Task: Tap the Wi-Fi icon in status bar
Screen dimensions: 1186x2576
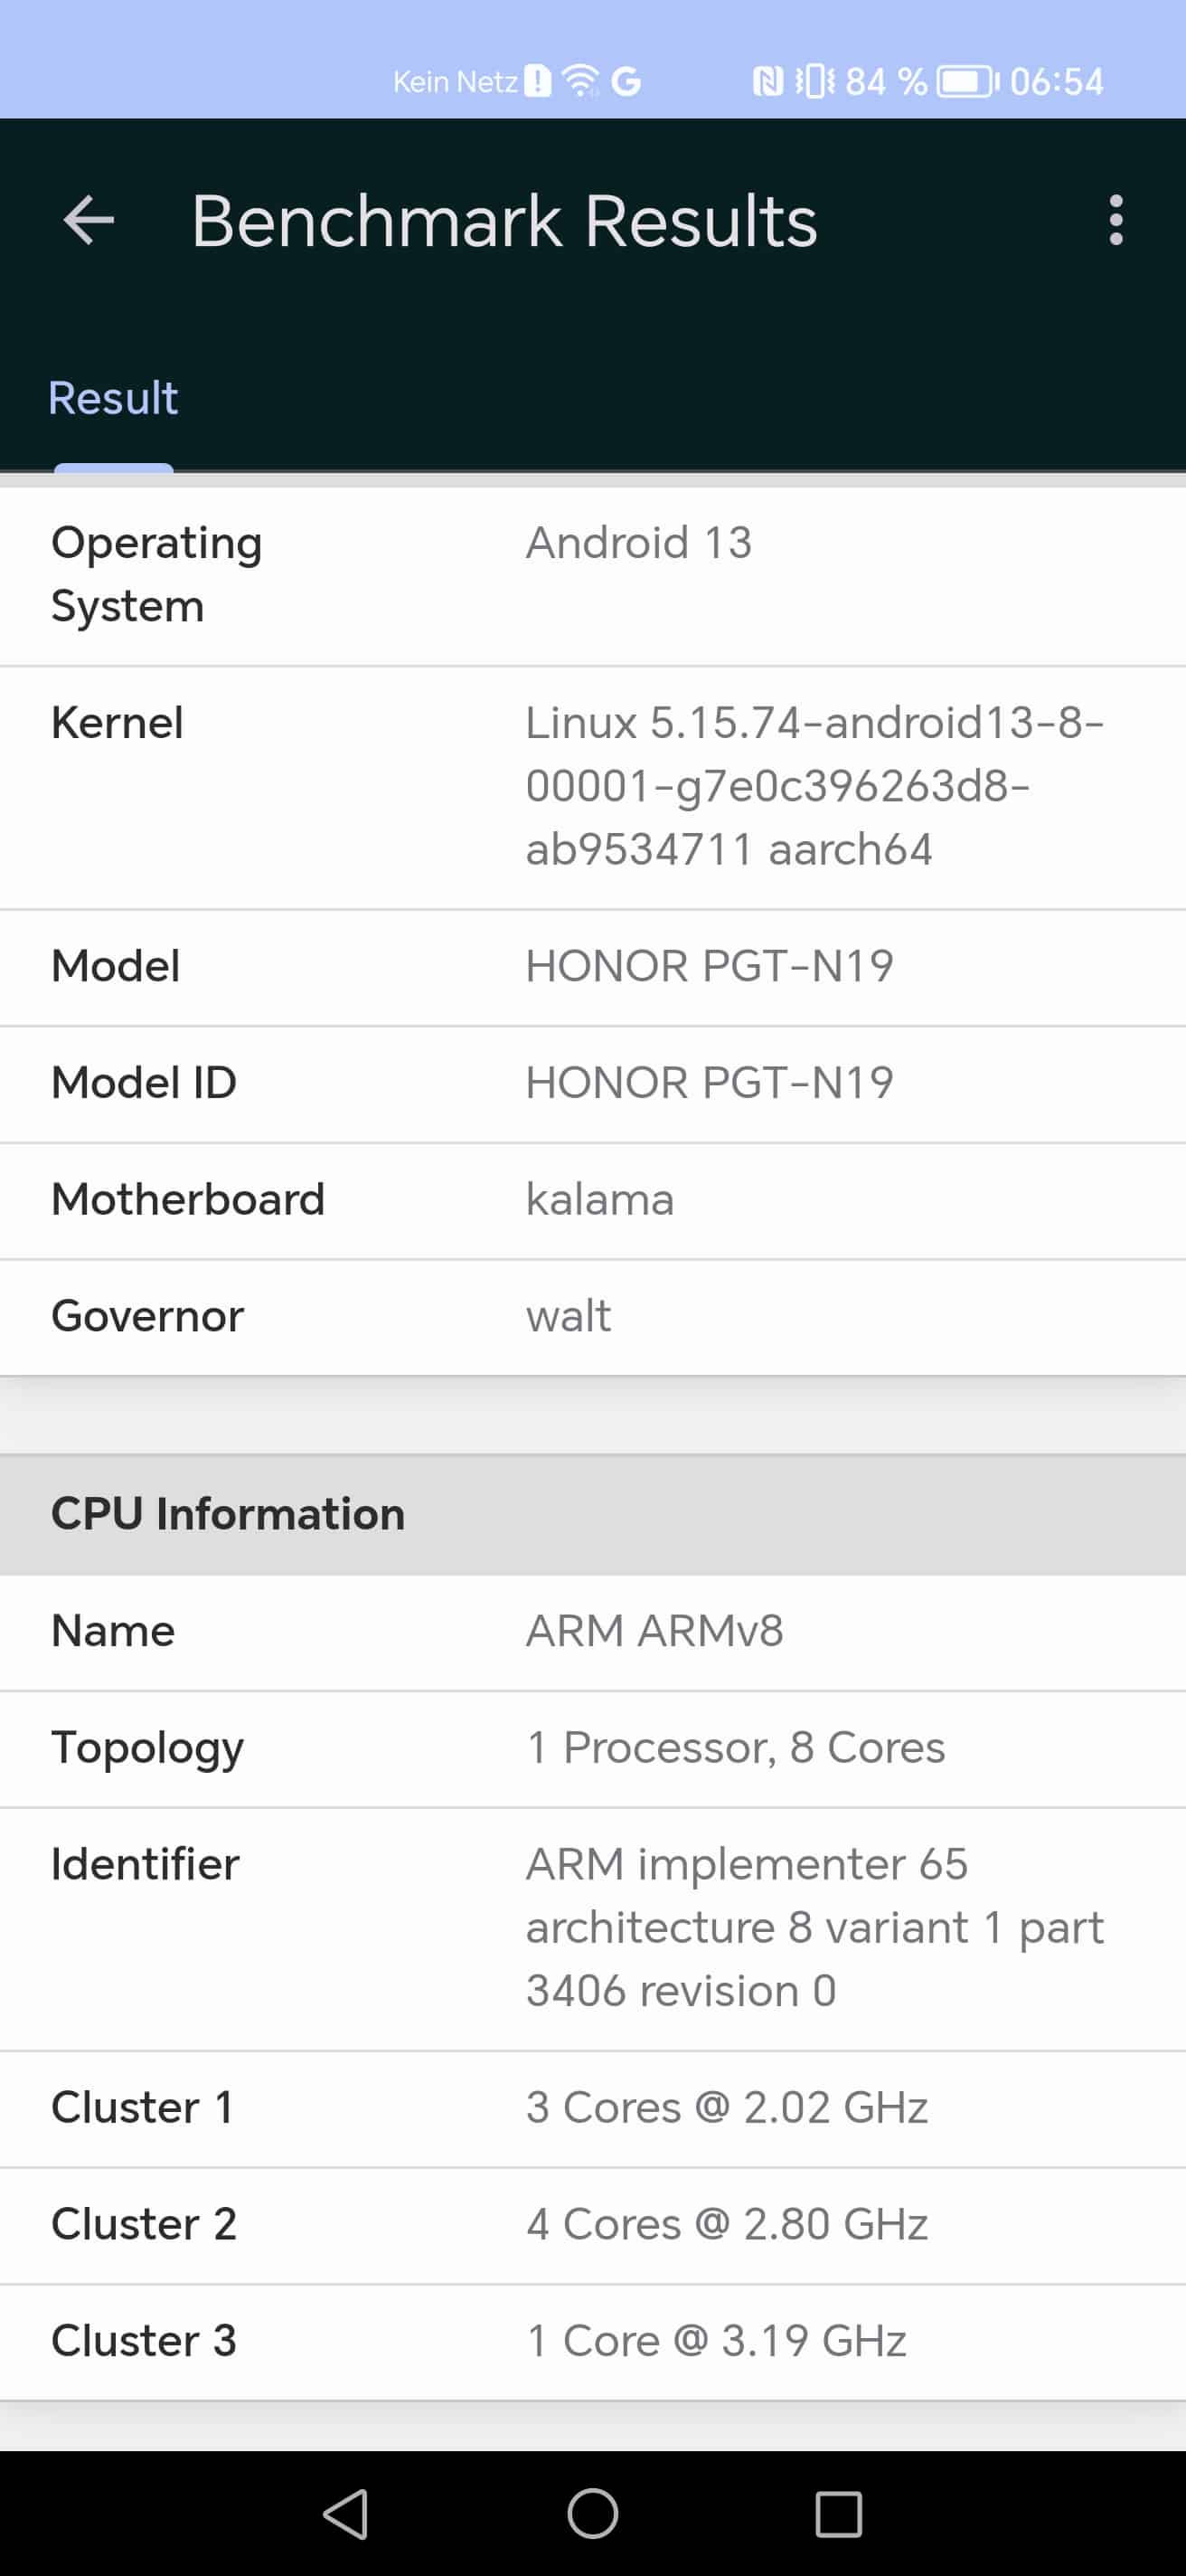Action: [580, 81]
